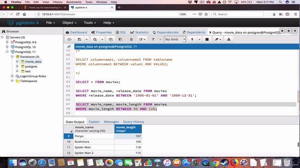300x168 pixels.
Task: Select Databases (3) in the browser tree
Action: (x=30, y=57)
